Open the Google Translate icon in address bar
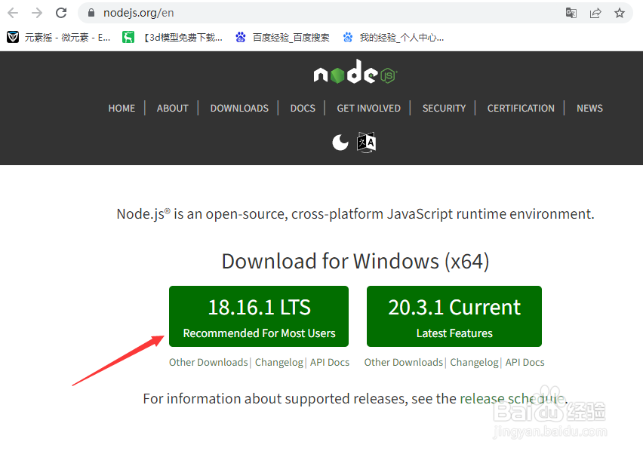643x454 pixels. coord(571,13)
